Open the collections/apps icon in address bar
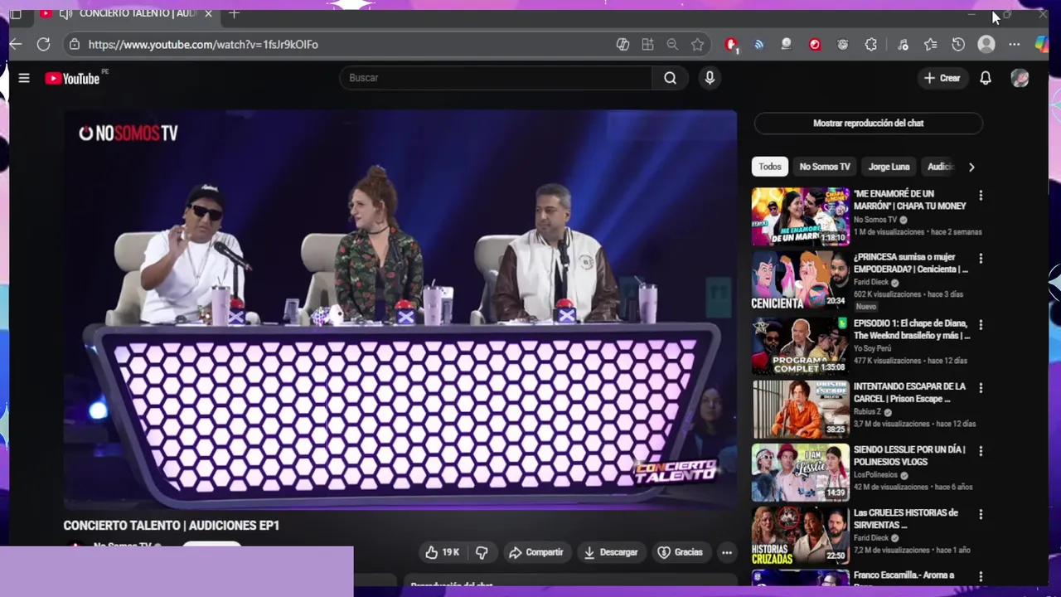Image resolution: width=1061 pixels, height=597 pixels. [x=647, y=45]
